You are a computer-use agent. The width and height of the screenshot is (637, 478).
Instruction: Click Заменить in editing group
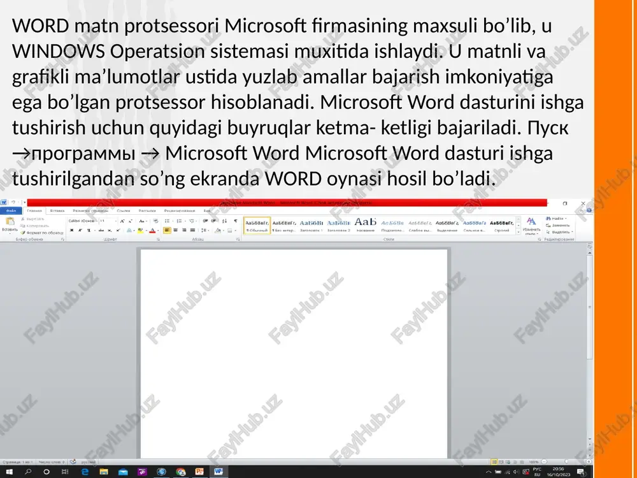point(558,225)
